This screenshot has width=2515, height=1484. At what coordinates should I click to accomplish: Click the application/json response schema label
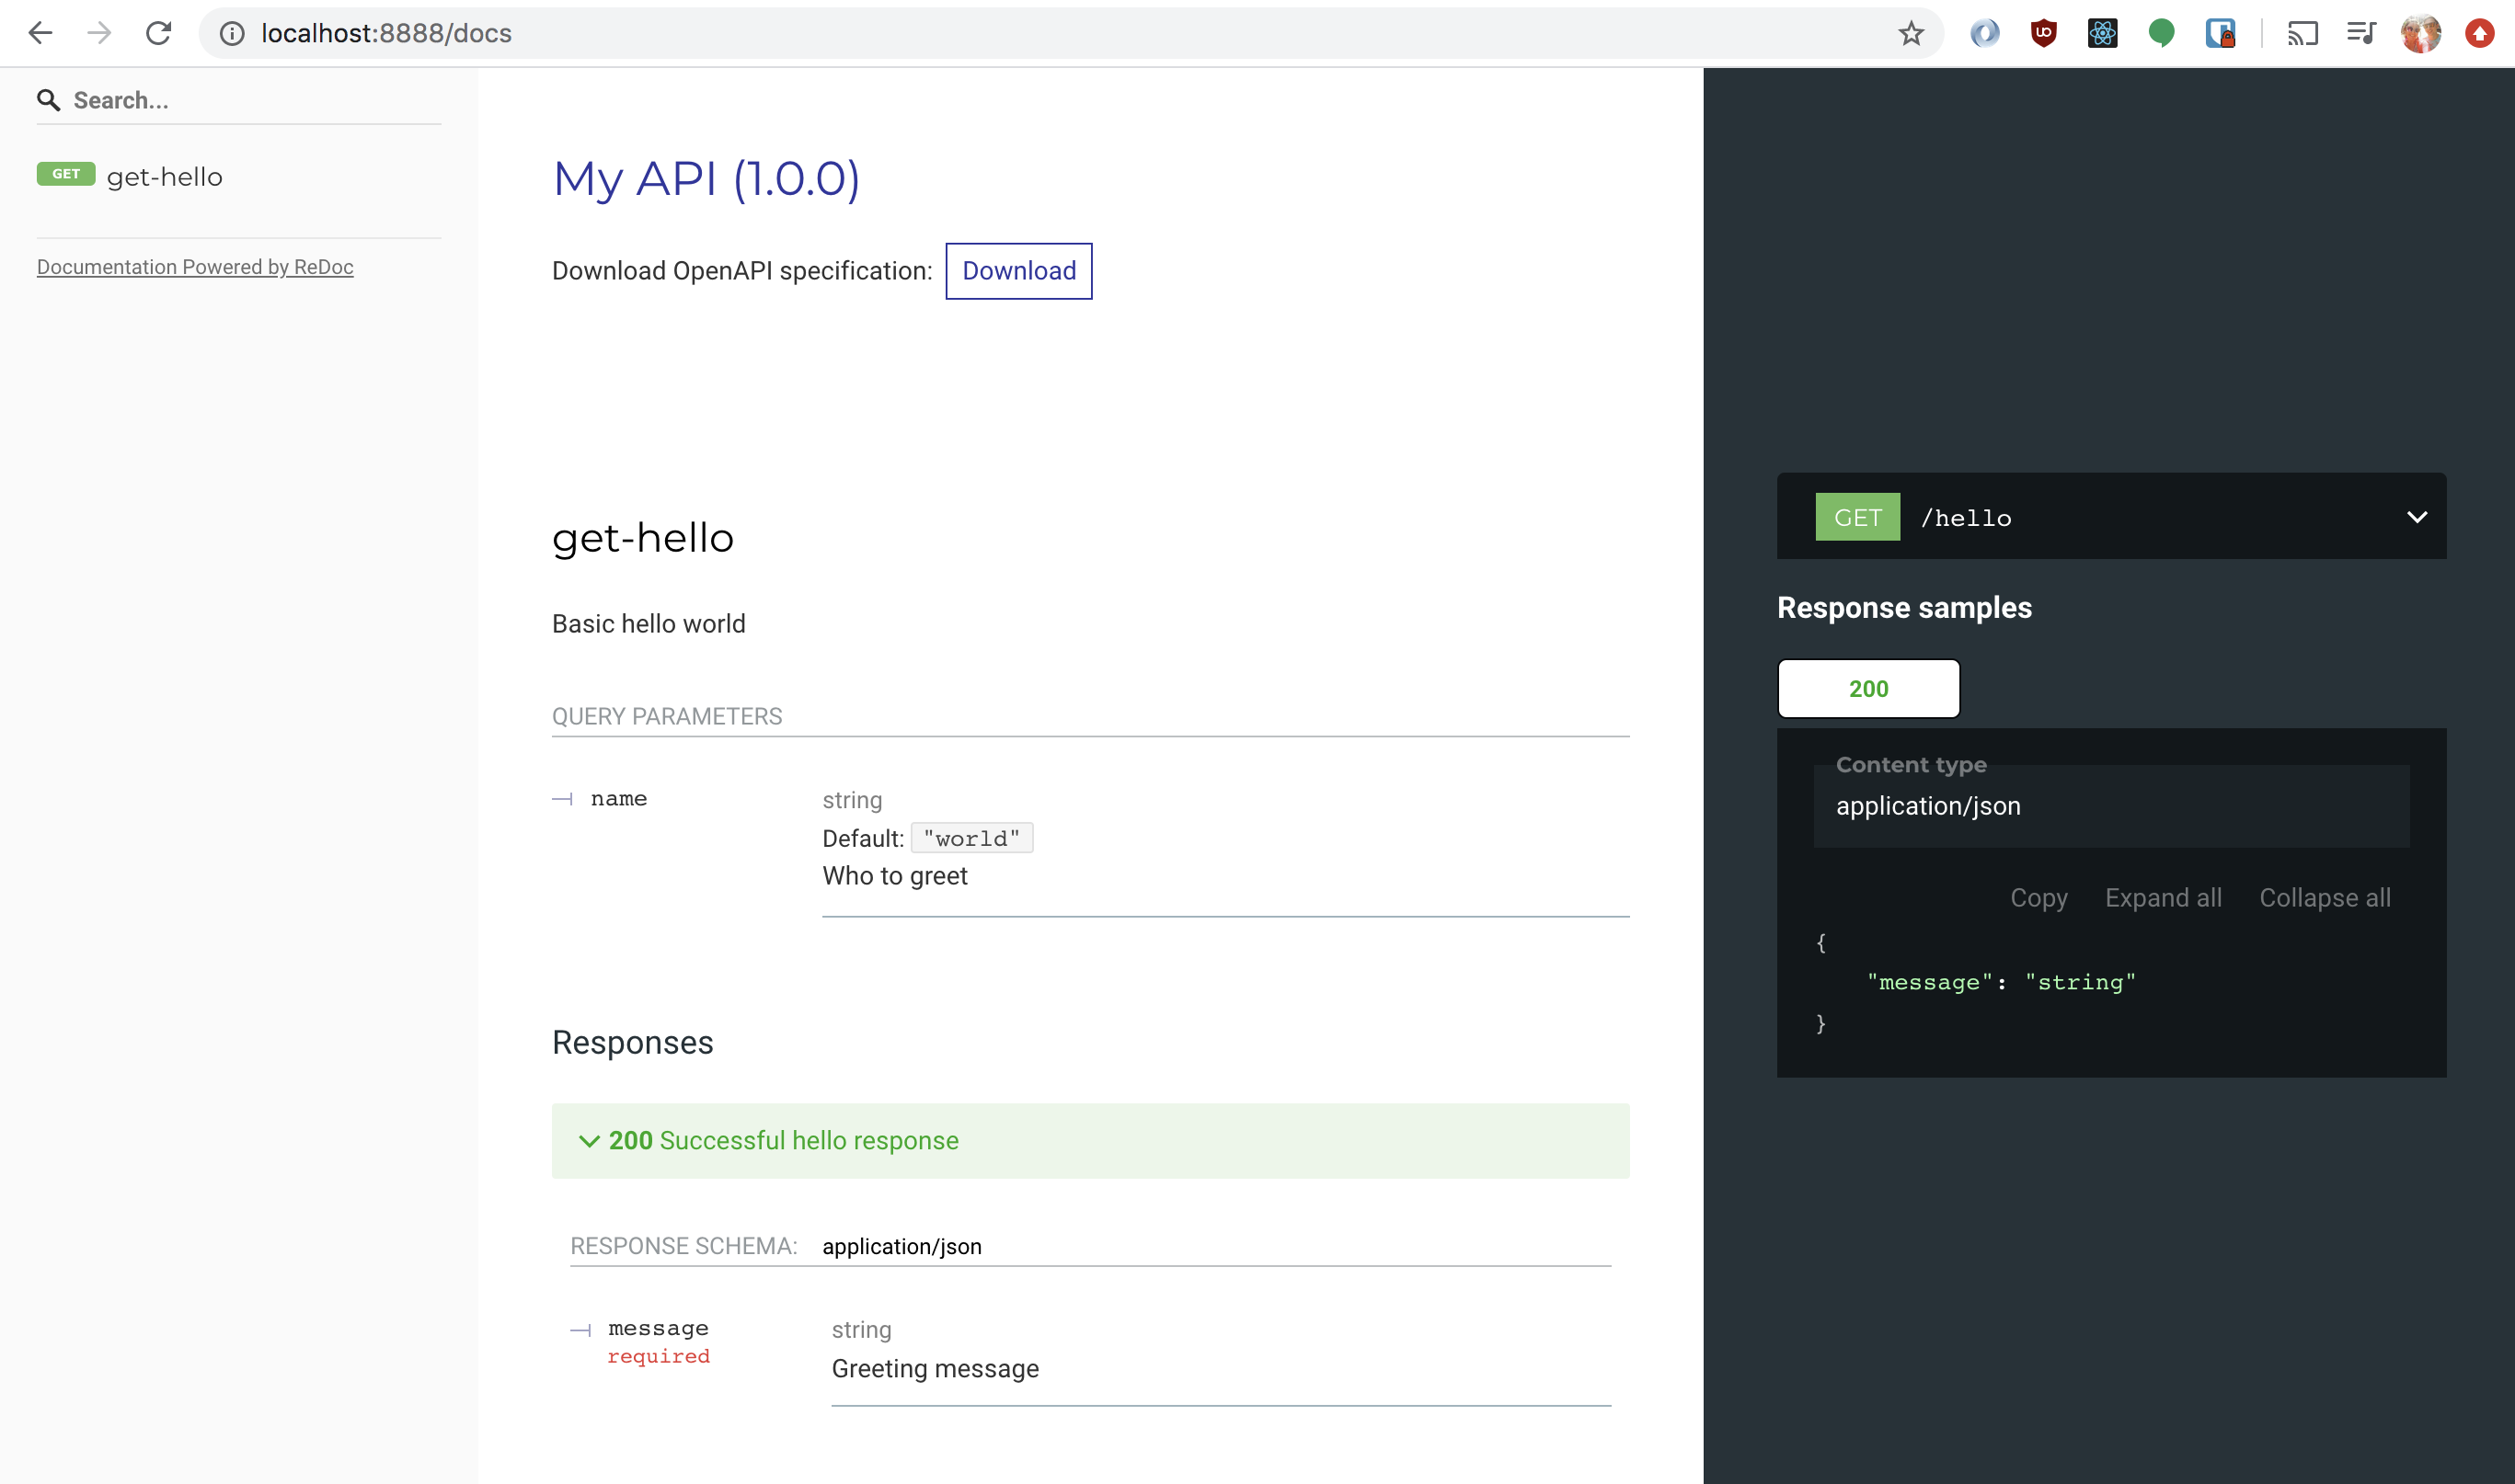point(901,1246)
